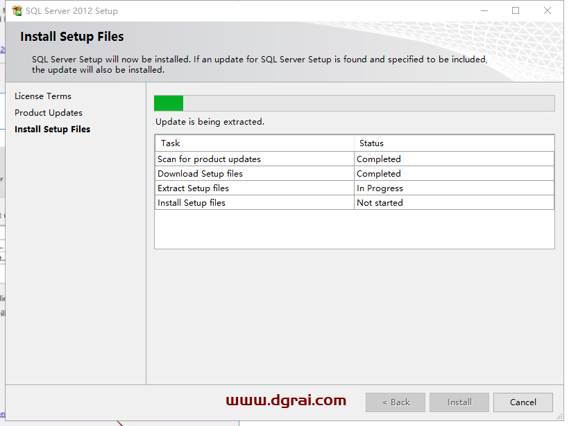Click the 'In Progress' status cell
This screenshot has height=426, width=569.
click(x=454, y=188)
